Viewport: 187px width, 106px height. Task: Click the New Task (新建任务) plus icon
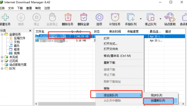point(5,17)
